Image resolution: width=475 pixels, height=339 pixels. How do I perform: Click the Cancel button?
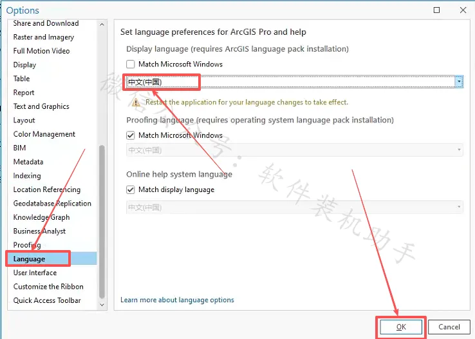point(449,327)
